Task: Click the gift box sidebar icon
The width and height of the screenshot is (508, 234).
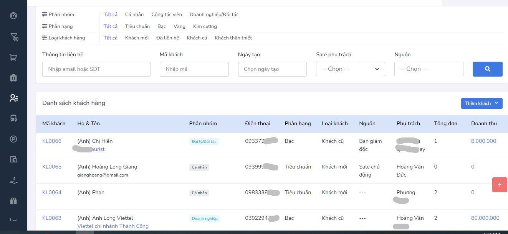Action: [13, 201]
